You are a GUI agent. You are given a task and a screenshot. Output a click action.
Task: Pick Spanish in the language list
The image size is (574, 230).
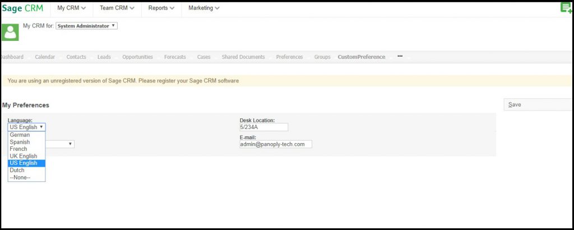pyautogui.click(x=20, y=142)
